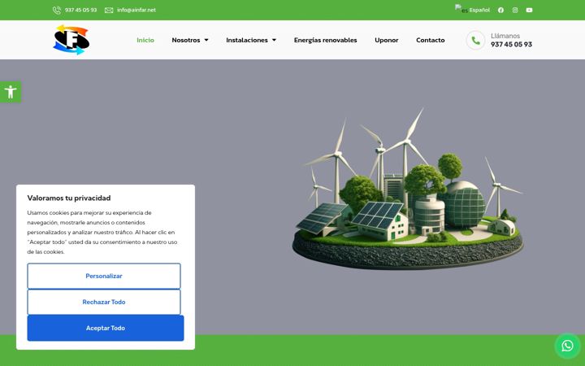This screenshot has height=366, width=585.
Task: Open the accessibility tools icon
Action: tap(11, 92)
